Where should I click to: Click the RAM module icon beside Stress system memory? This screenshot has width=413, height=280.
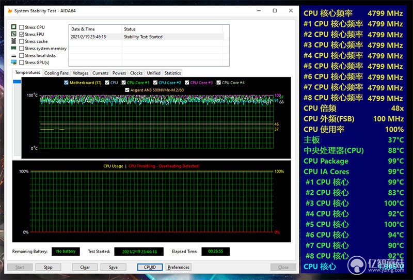(x=14, y=48)
